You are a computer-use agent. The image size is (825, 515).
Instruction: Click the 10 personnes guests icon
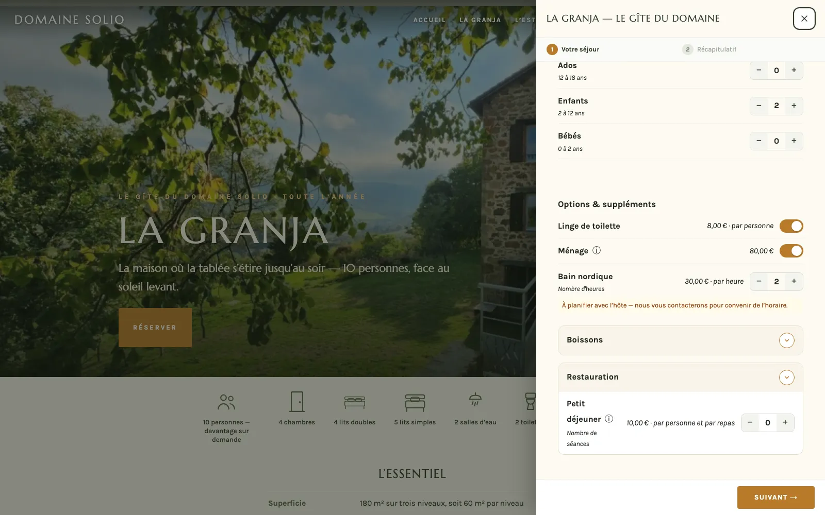pos(226,402)
